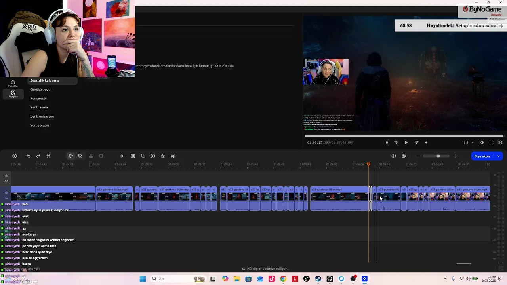Screen dimensions: 507x285
Task: Toggle video track visibility eye icon
Action: click(x=6, y=193)
